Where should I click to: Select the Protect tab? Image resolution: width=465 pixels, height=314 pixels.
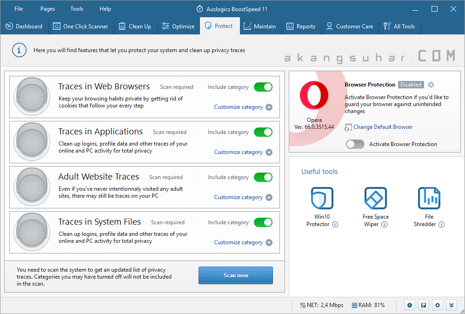220,26
